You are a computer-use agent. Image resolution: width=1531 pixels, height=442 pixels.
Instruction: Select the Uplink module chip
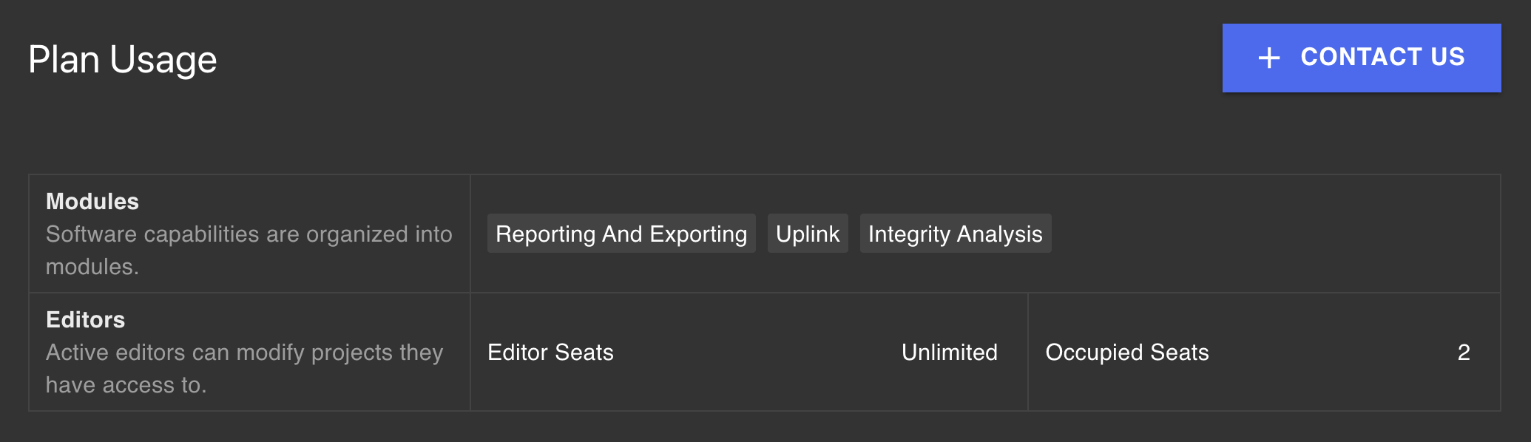[x=808, y=234]
